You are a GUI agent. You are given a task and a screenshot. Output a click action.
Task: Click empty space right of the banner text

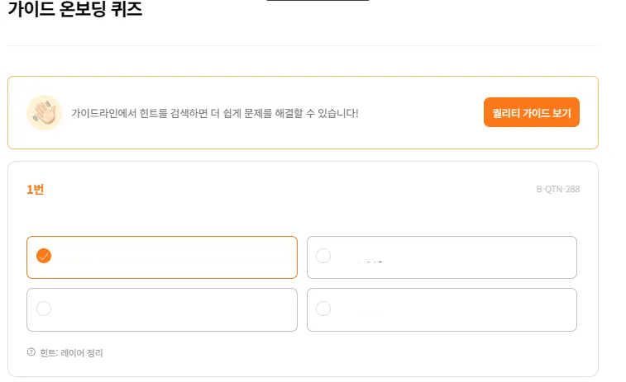click(422, 113)
